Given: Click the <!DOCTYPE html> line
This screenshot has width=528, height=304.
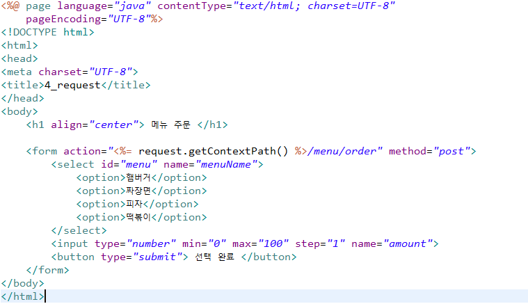Looking at the screenshot, I should pos(47,32).
